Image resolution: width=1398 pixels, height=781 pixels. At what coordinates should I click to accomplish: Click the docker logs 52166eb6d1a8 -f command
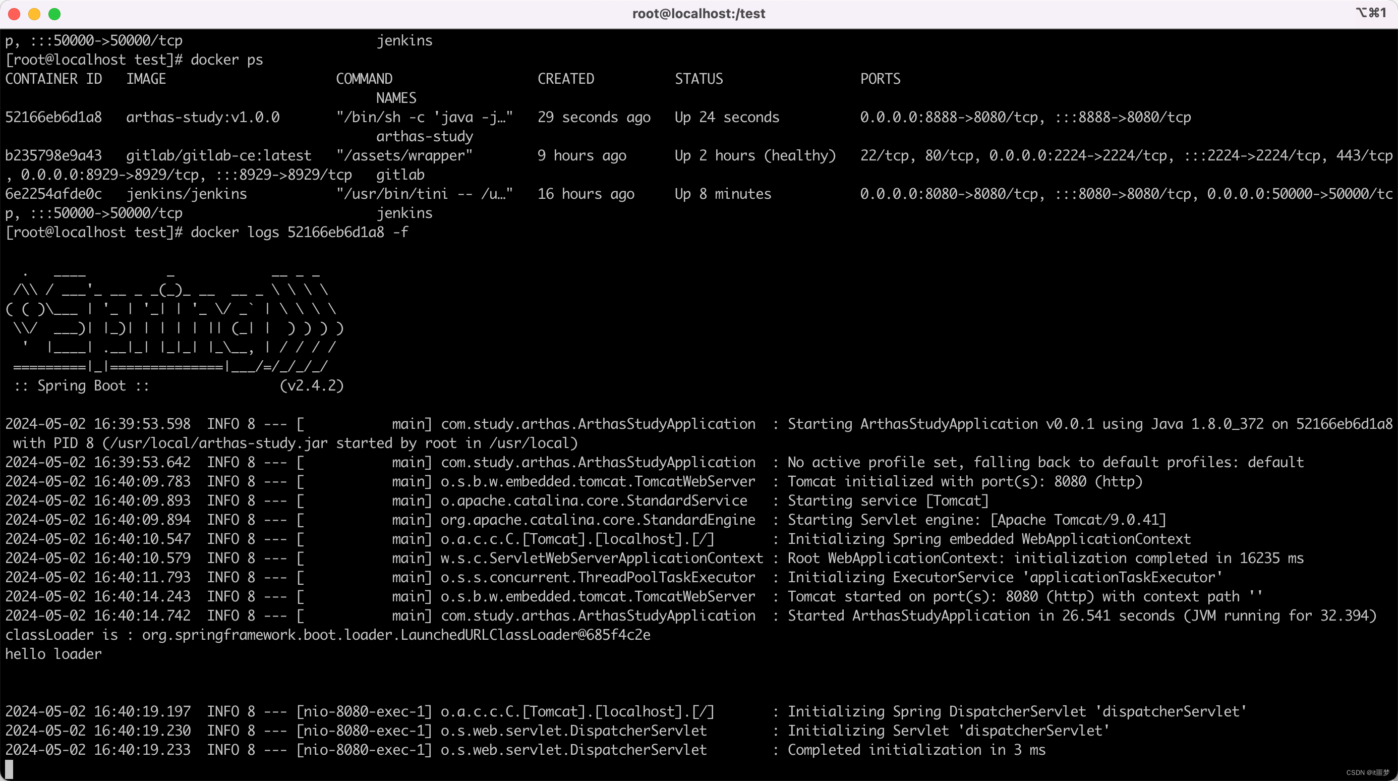(x=300, y=232)
